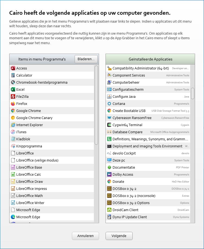Select the LibreOffice Base icon

pos(13,167)
